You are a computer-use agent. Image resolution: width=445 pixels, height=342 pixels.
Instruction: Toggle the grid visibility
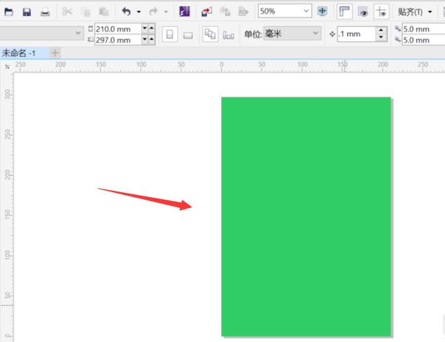pyautogui.click(x=363, y=12)
